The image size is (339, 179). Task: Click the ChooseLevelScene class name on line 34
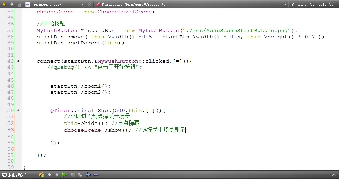pos(125,12)
